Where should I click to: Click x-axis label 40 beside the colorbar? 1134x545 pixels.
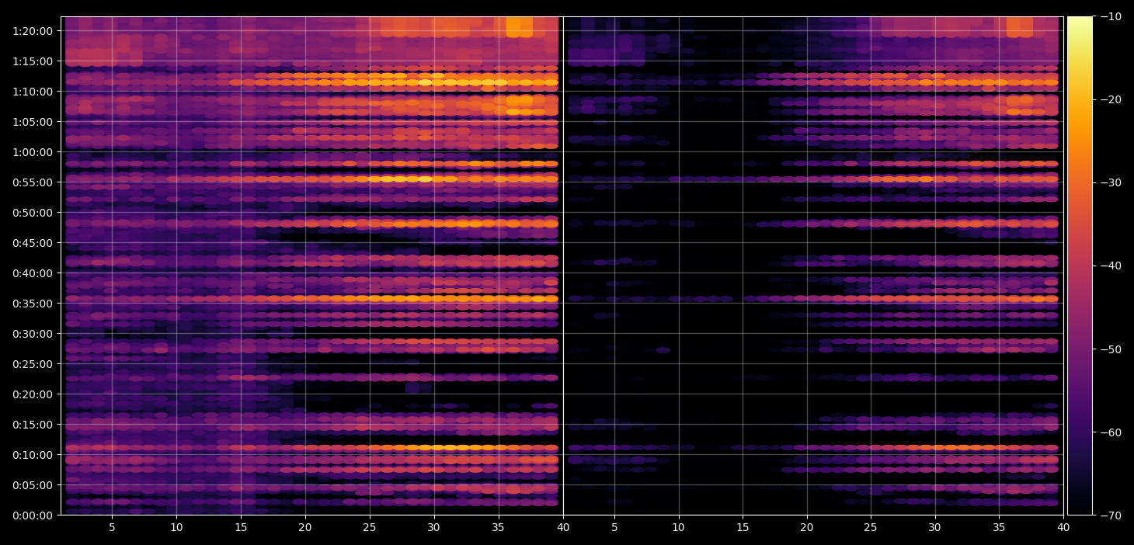click(x=1063, y=528)
